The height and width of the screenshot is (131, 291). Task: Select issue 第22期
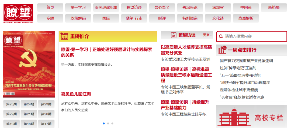pos(12,114)
